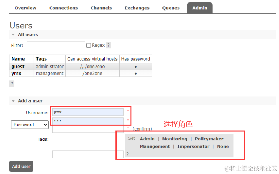Open the Overview tab
The height and width of the screenshot is (174, 279).
tap(26, 8)
